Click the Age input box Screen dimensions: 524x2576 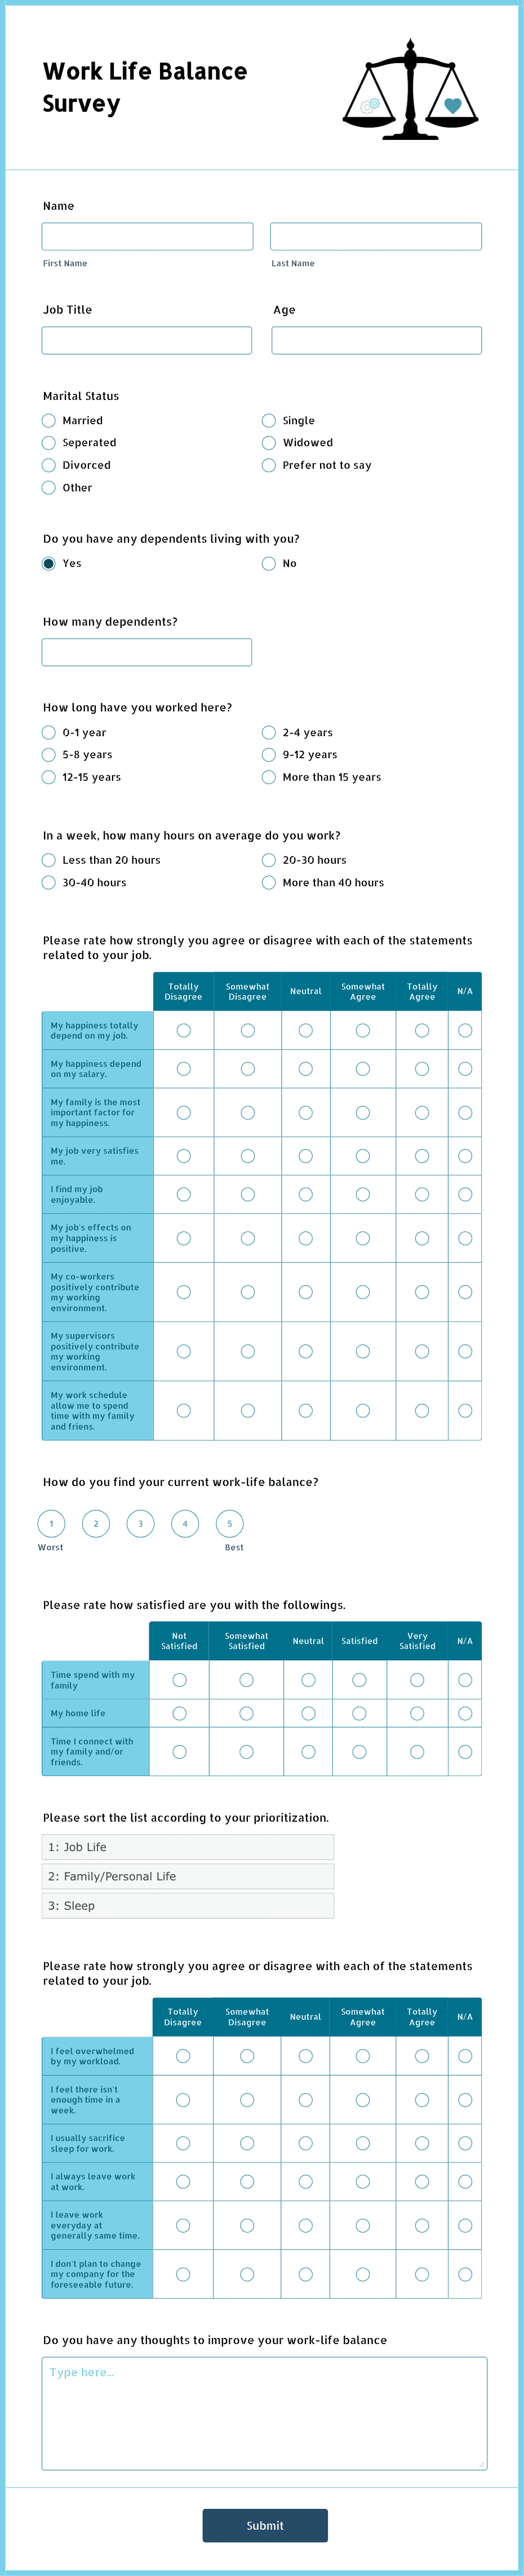[375, 340]
